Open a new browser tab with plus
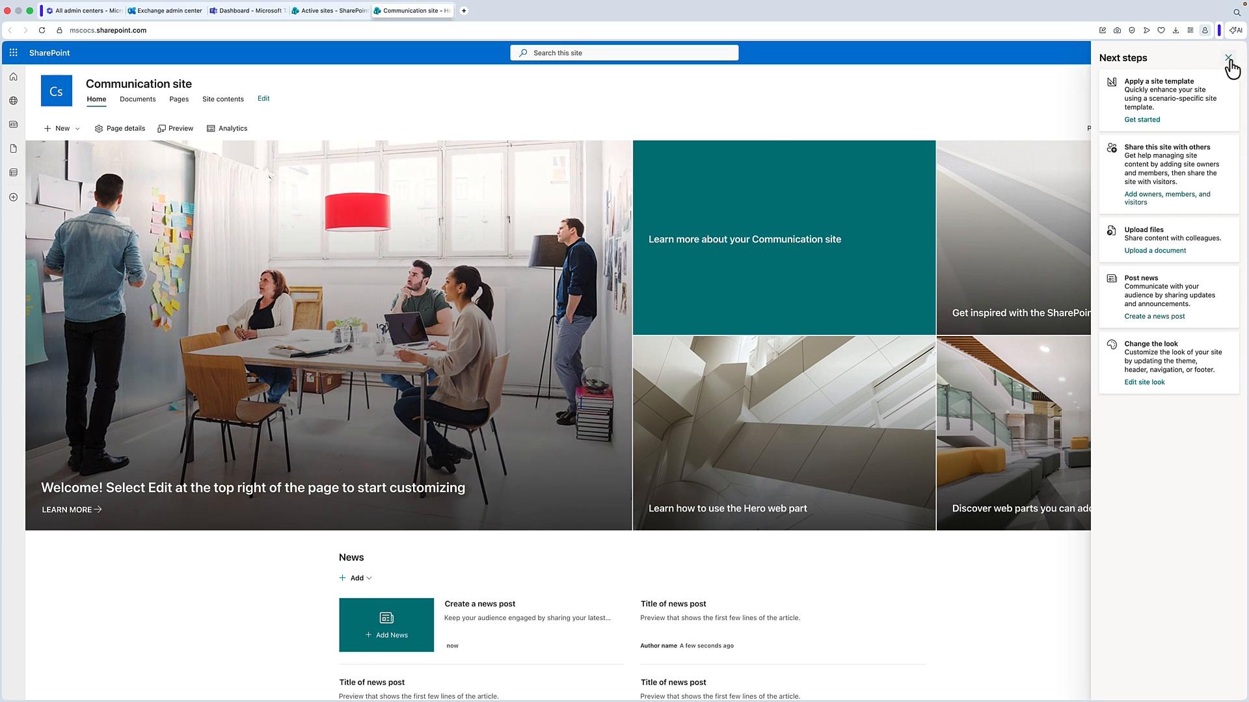Viewport: 1249px width, 702px height. [464, 11]
